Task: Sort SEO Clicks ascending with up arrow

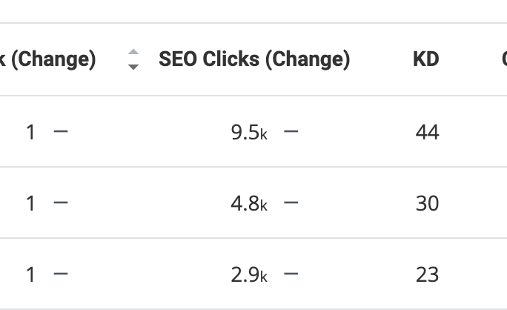Action: 133,52
